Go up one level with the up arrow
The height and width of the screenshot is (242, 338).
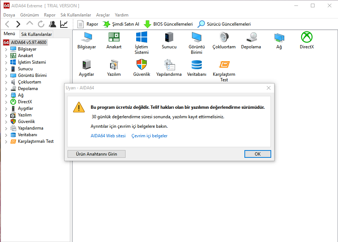click(x=29, y=24)
